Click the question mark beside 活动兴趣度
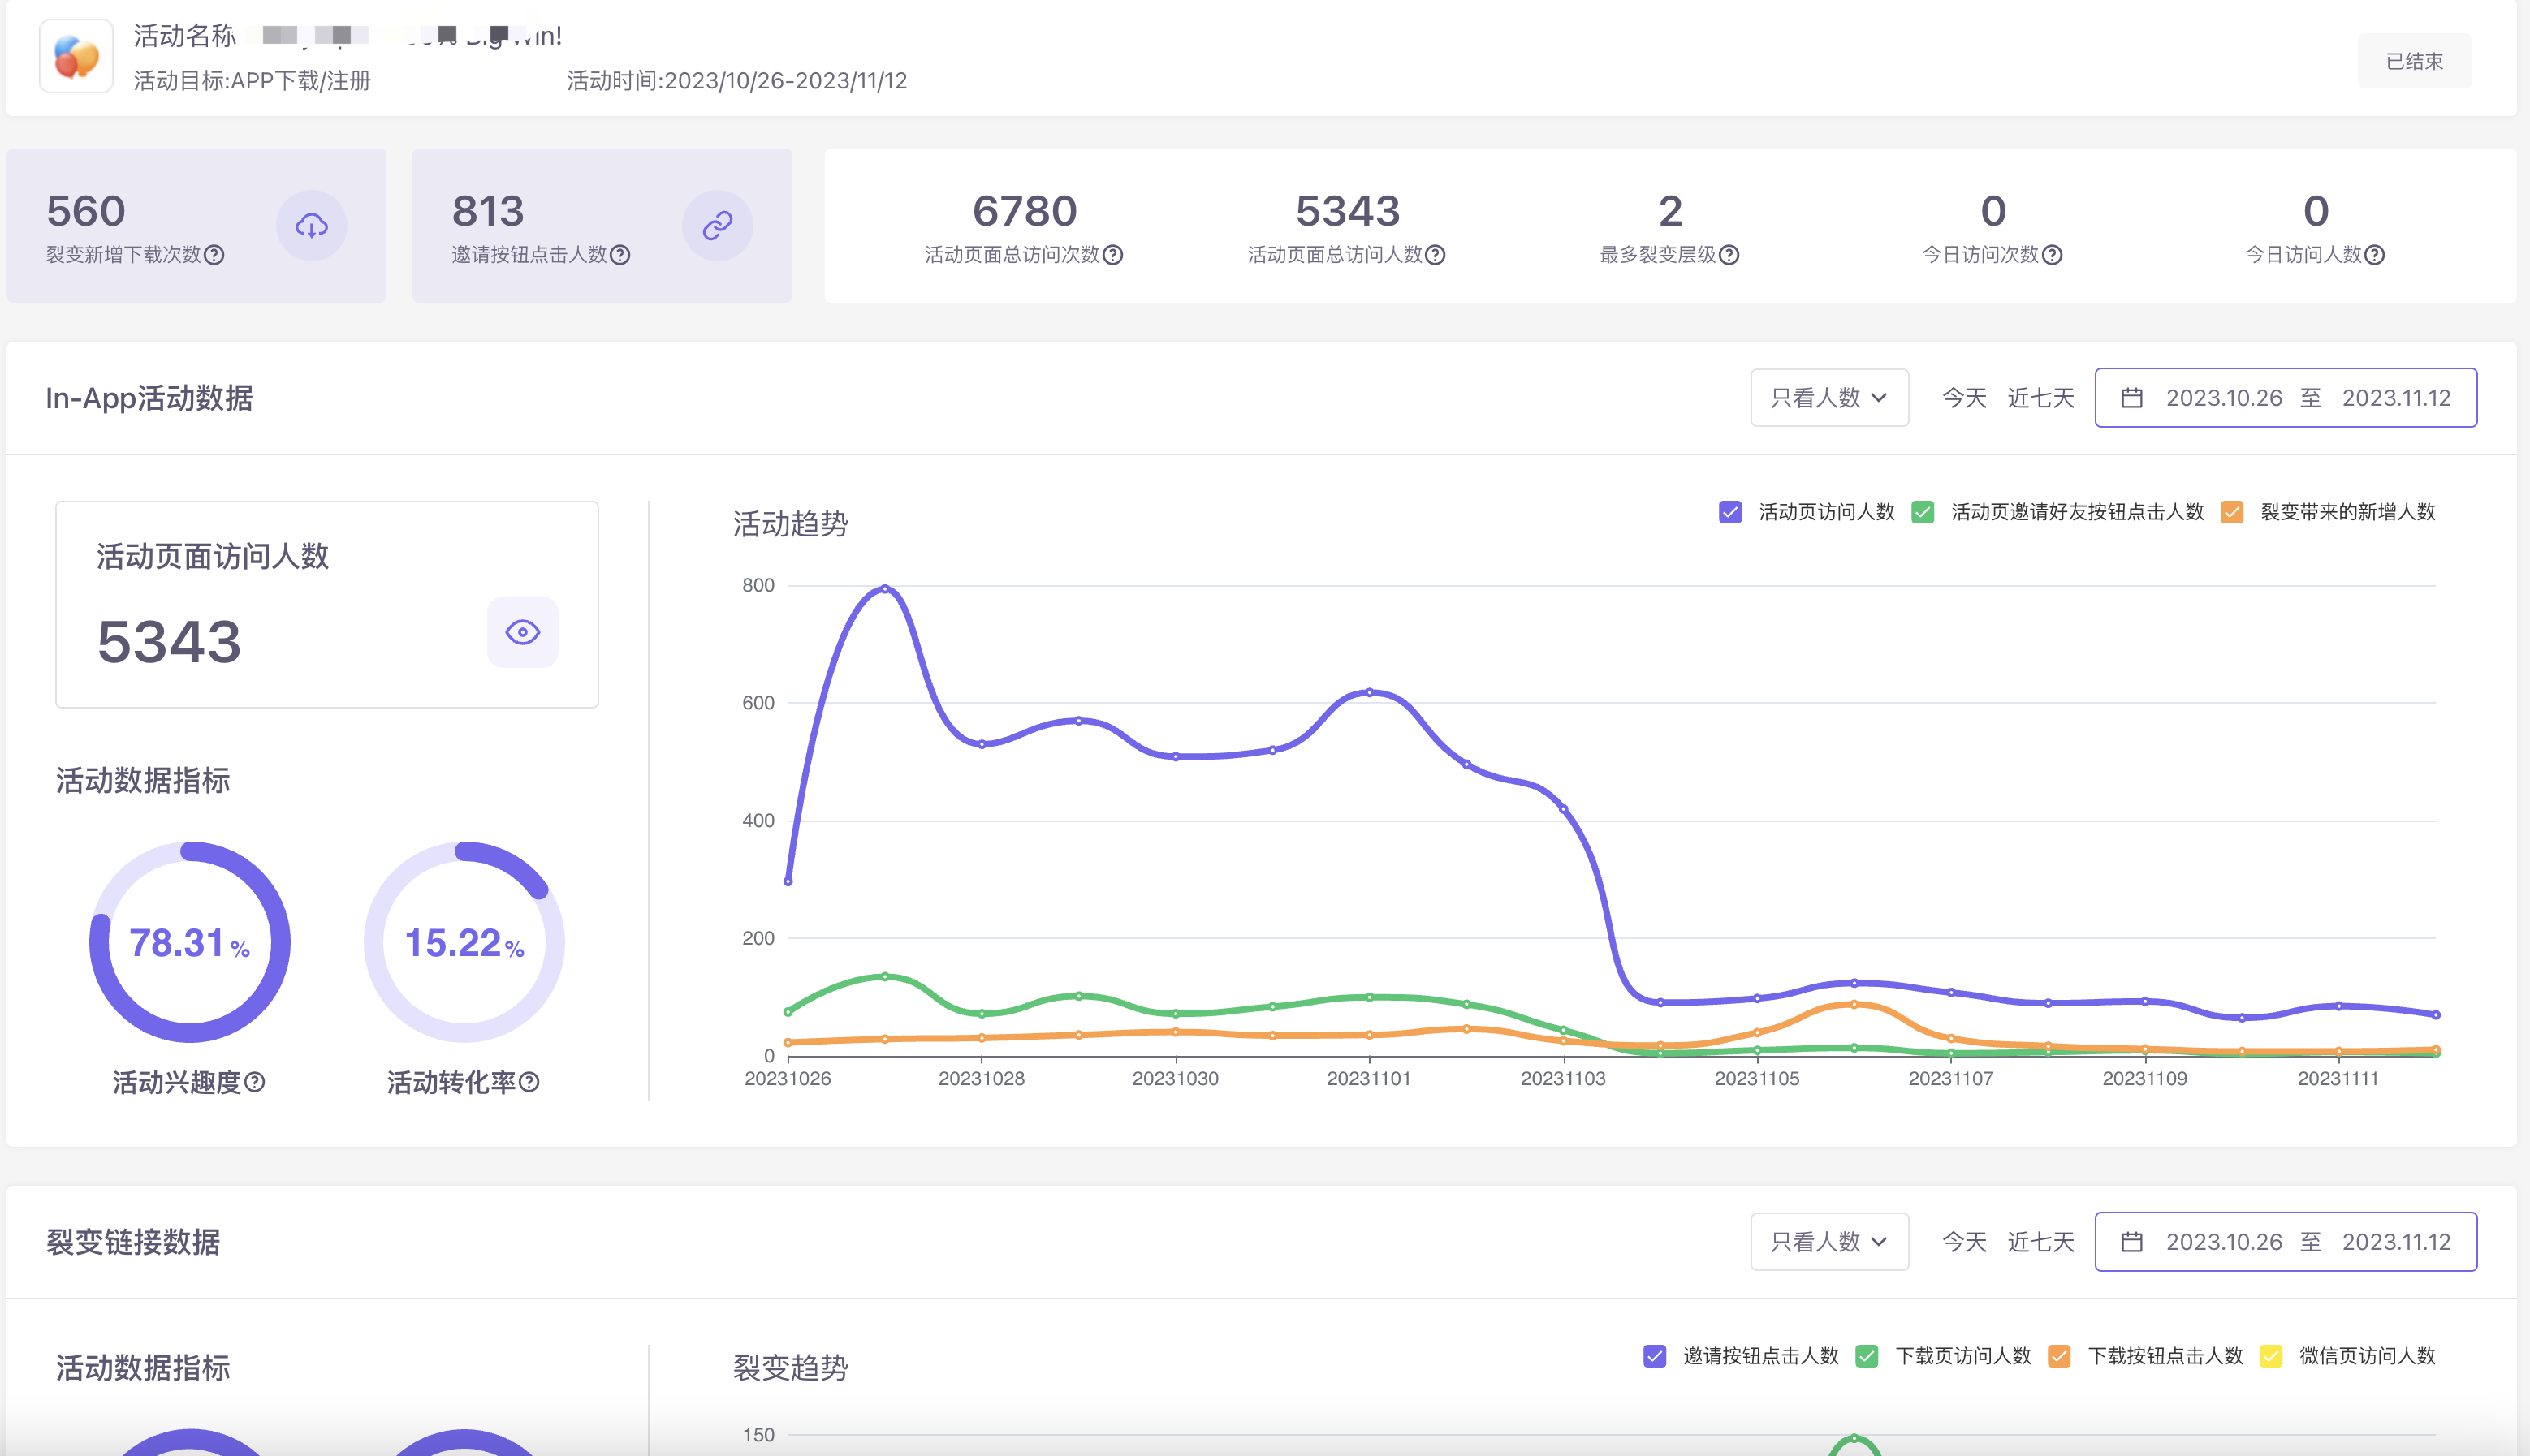The height and width of the screenshot is (1456, 2530). tap(256, 1082)
